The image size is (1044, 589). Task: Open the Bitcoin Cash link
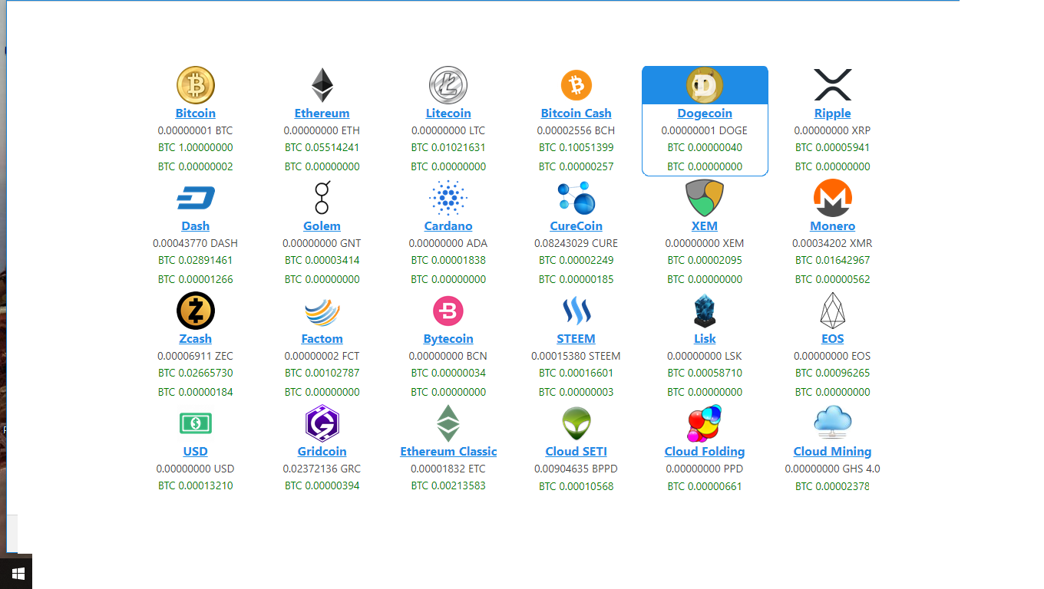(x=576, y=114)
